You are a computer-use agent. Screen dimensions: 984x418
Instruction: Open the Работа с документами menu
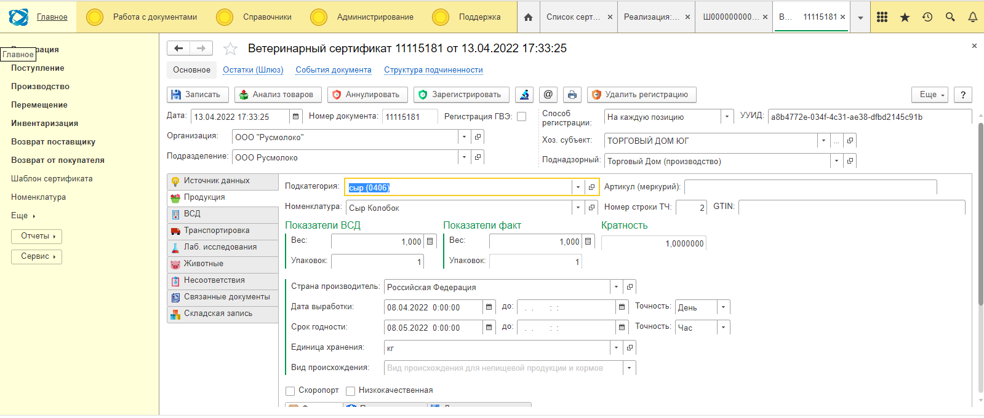pos(142,17)
